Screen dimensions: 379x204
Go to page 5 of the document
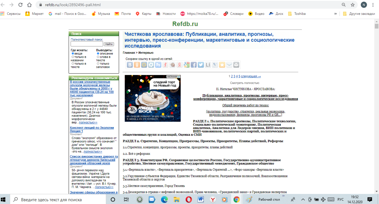(239, 76)
